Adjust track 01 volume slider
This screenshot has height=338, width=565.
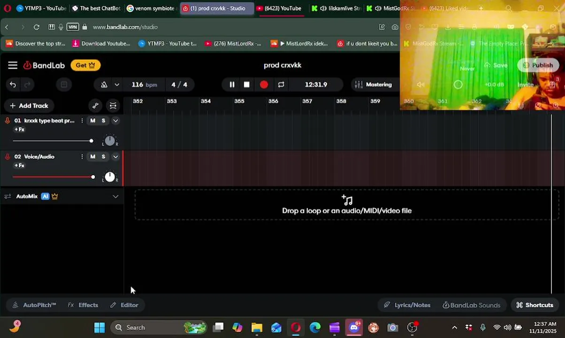click(x=53, y=141)
